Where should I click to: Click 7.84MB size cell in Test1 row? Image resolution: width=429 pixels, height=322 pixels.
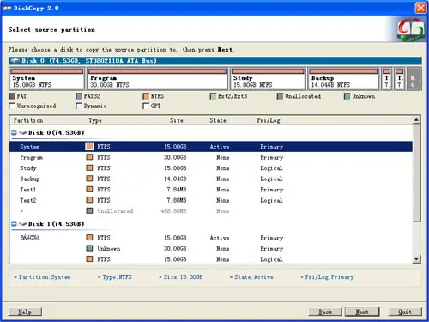pyautogui.click(x=177, y=189)
